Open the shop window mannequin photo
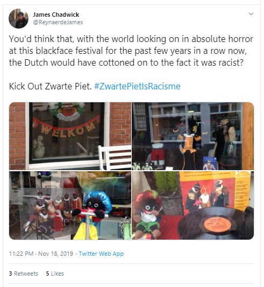The width and height of the screenshot is (264, 287). pos(192,136)
